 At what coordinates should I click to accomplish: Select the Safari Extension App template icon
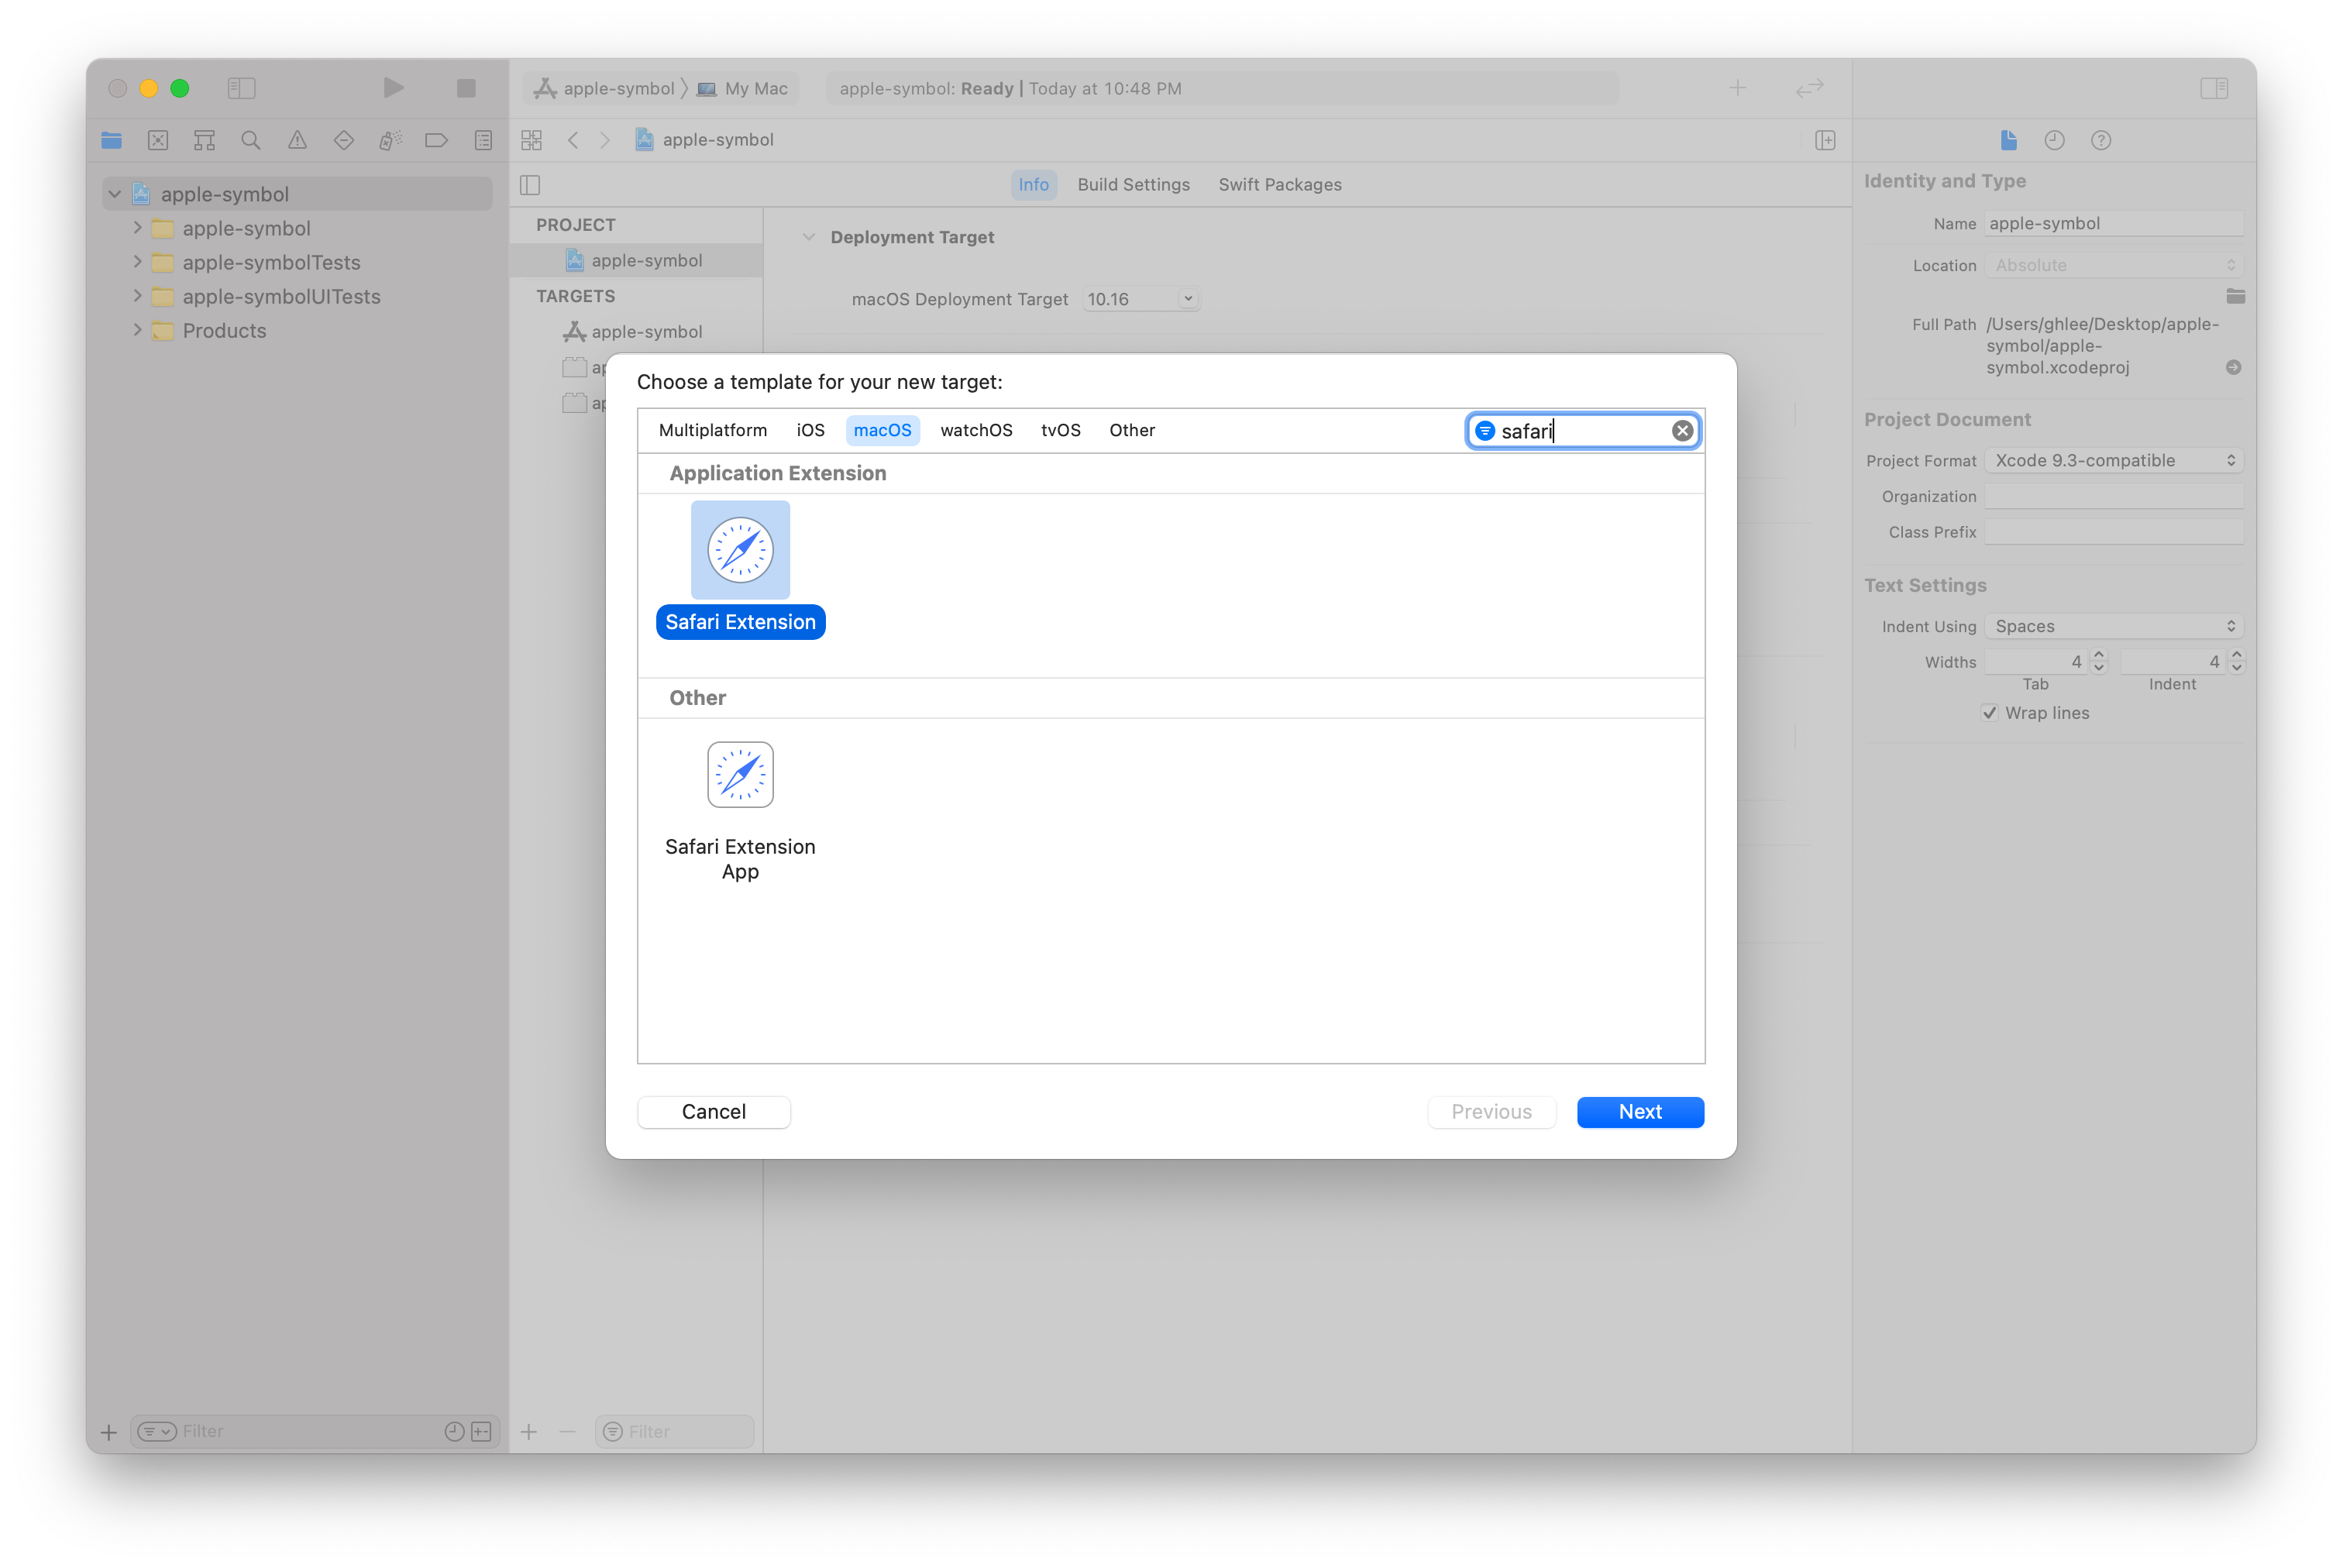click(740, 775)
